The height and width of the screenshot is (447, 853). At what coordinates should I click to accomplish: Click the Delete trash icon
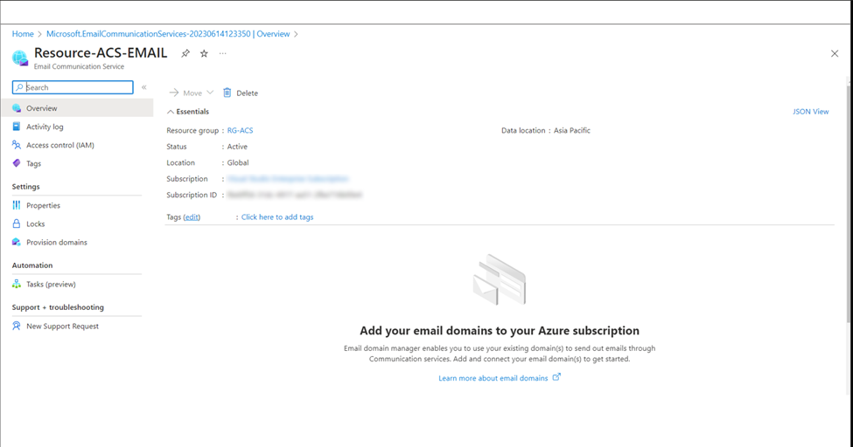tap(227, 93)
